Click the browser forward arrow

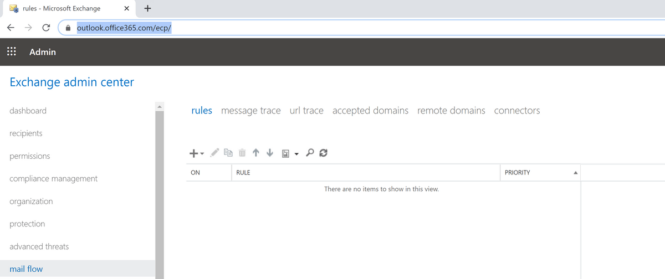coord(28,28)
